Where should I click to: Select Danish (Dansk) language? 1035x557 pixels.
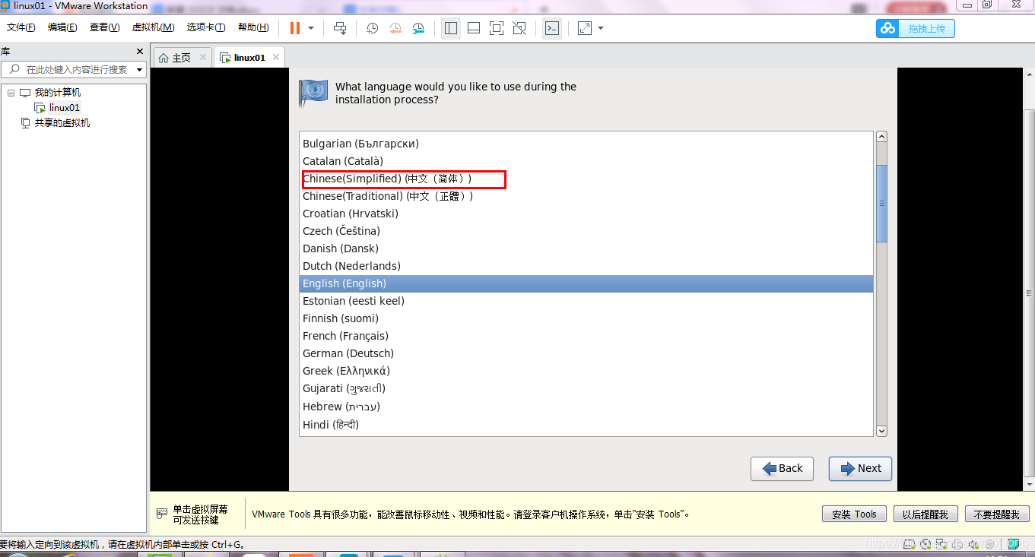click(586, 248)
